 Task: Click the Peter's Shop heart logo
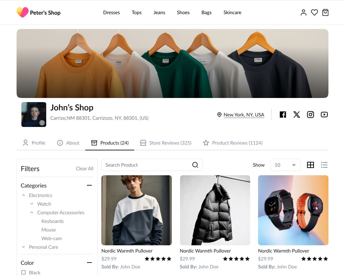pyautogui.click(x=22, y=12)
